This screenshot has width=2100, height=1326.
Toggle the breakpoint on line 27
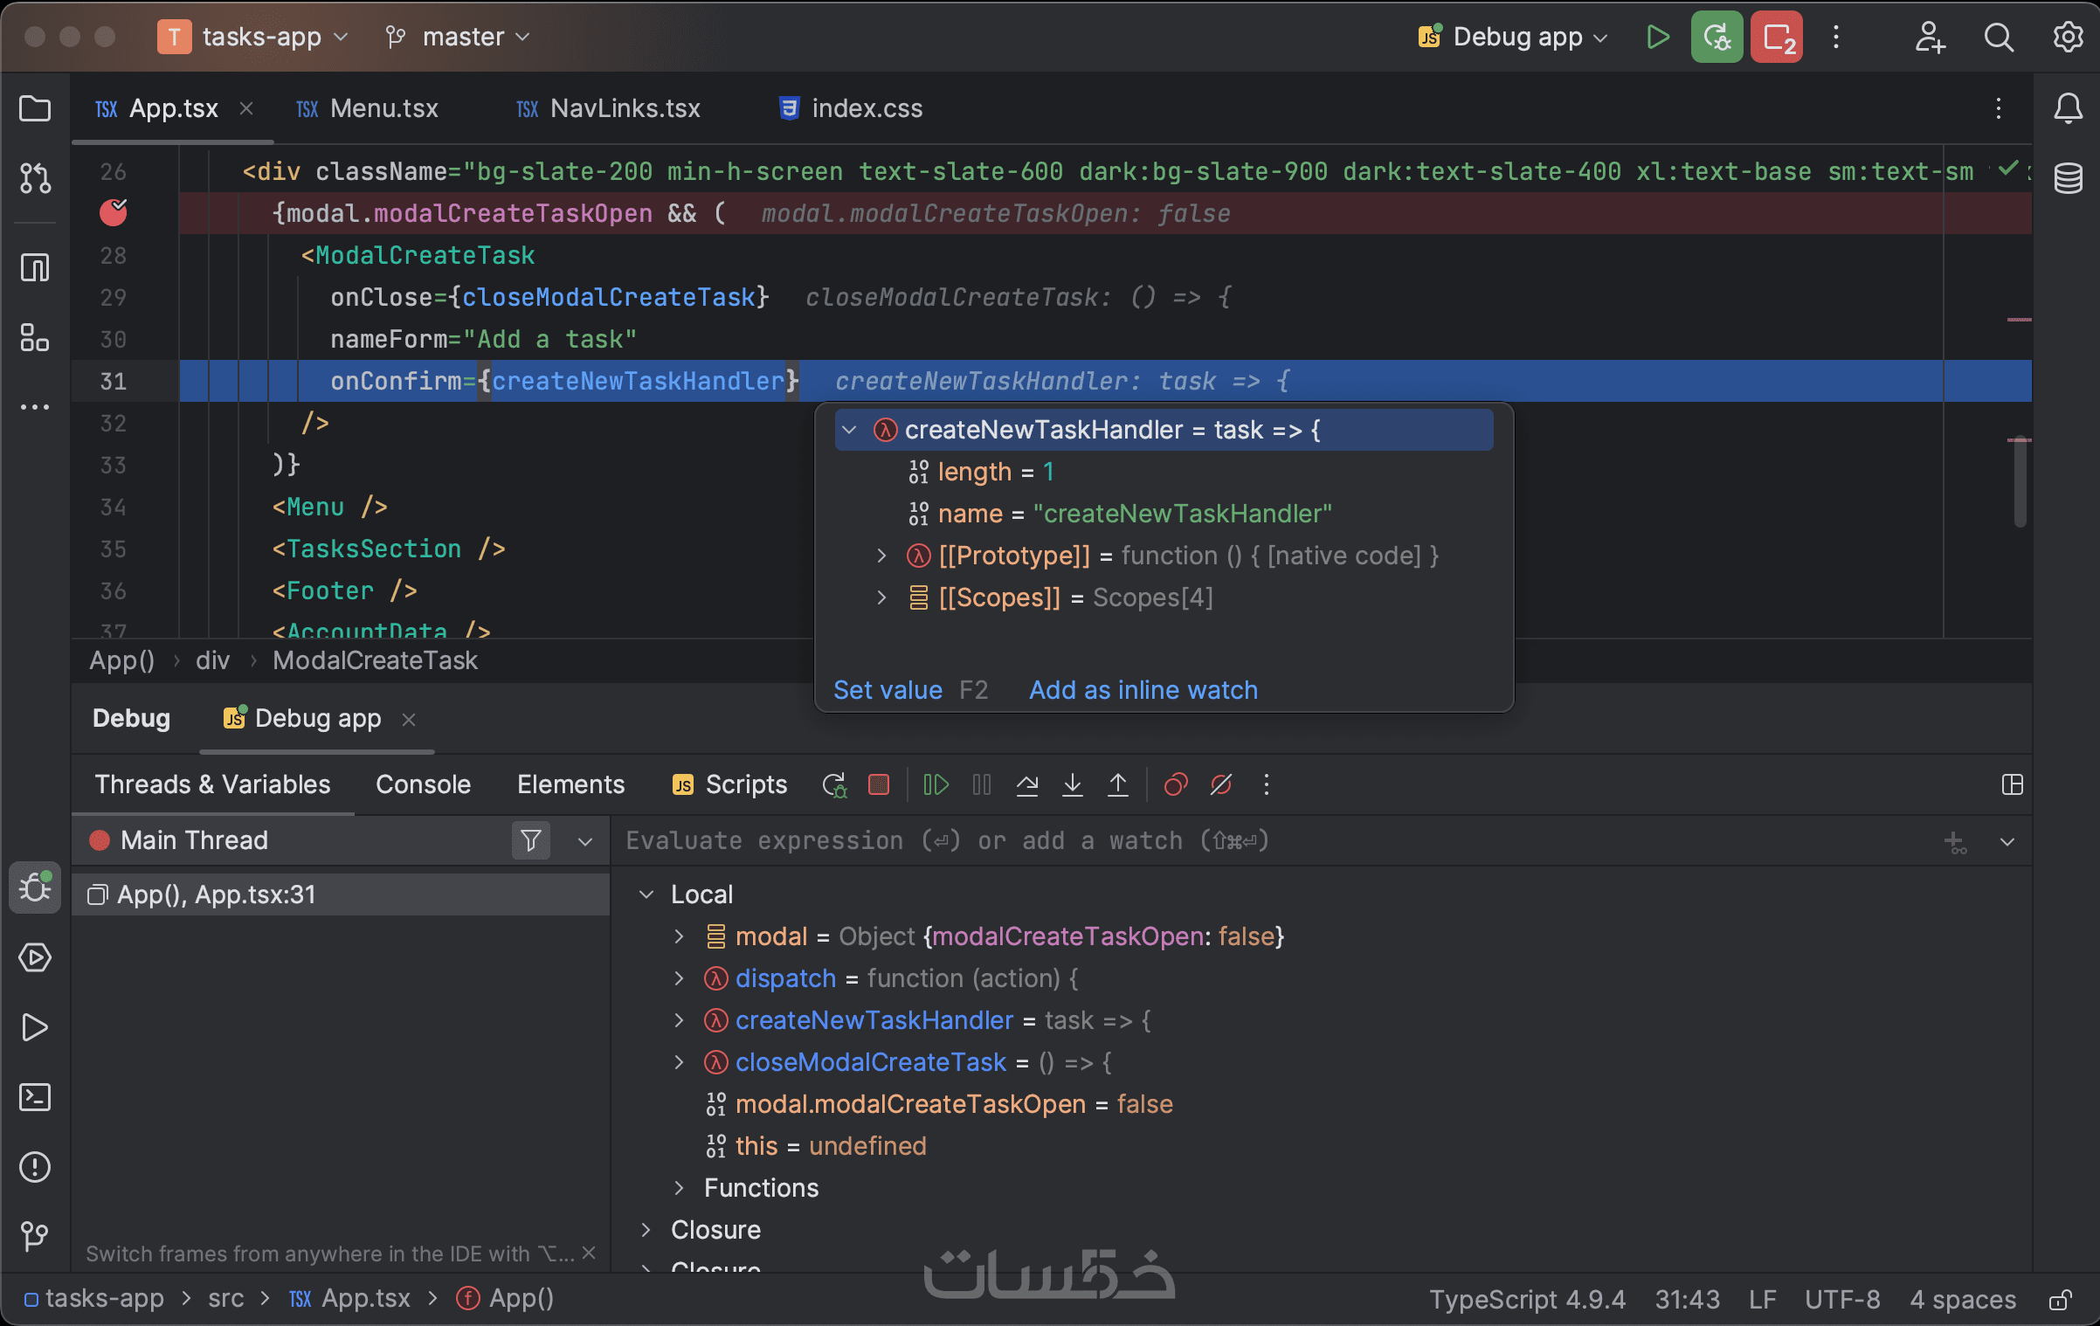tap(113, 213)
